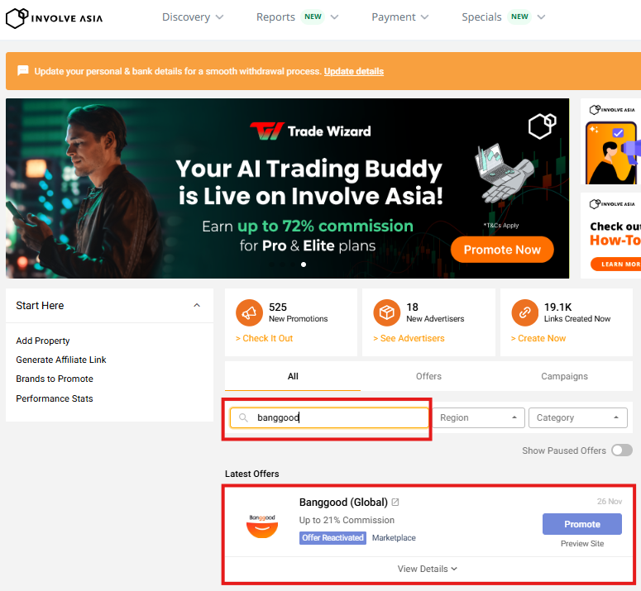This screenshot has width=641, height=591.
Task: Click the box New Advertisers icon
Action: click(386, 313)
